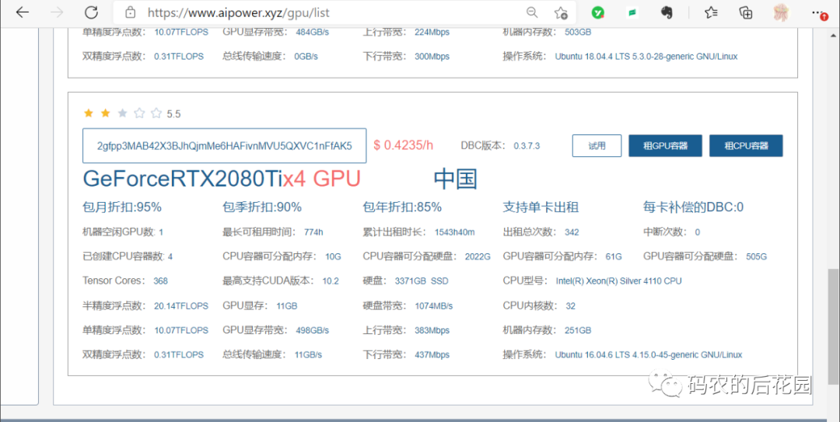The width and height of the screenshot is (840, 422).
Task: Click the 租GPU容器 button
Action: click(x=665, y=145)
